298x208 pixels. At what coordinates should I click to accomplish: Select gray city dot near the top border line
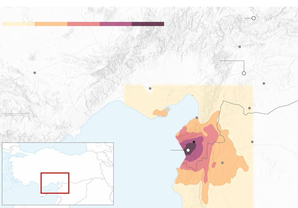pyautogui.click(x=250, y=108)
